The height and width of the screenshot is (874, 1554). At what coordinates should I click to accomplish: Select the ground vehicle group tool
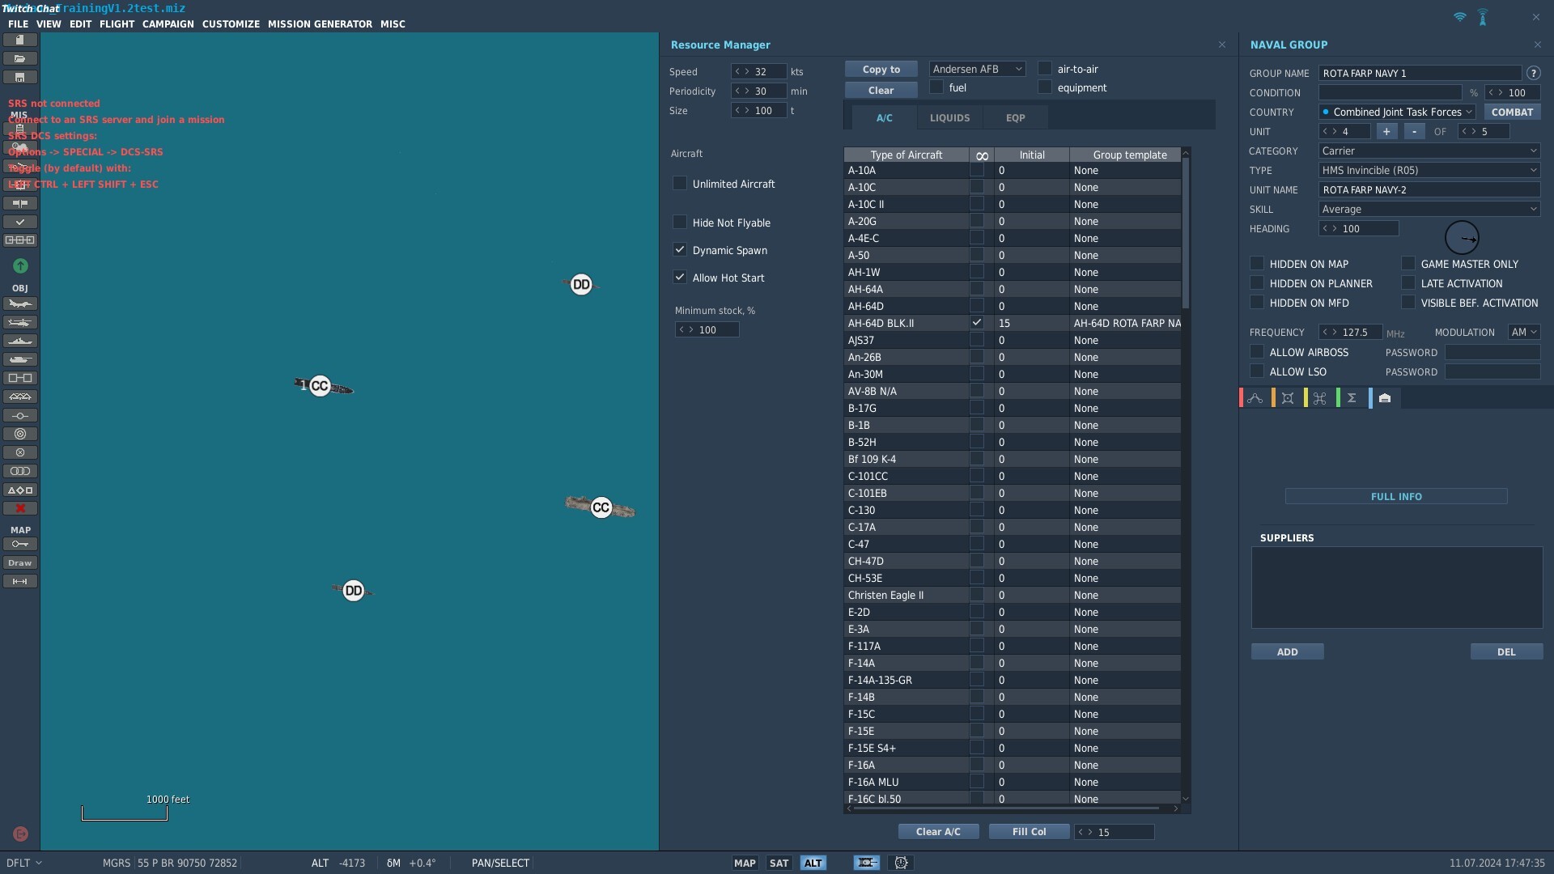click(x=20, y=360)
